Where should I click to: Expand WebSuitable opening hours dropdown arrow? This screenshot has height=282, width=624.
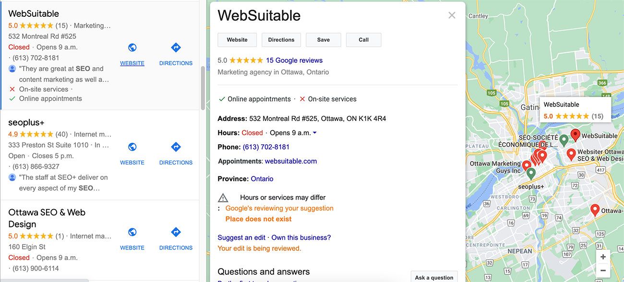[315, 133]
